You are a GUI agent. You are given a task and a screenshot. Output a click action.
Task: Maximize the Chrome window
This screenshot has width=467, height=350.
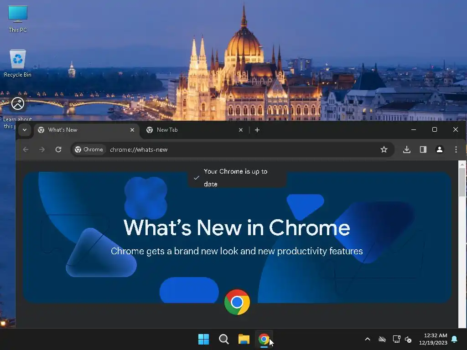click(435, 130)
